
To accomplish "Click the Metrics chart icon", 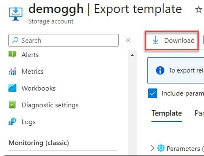I will coord(12,71).
